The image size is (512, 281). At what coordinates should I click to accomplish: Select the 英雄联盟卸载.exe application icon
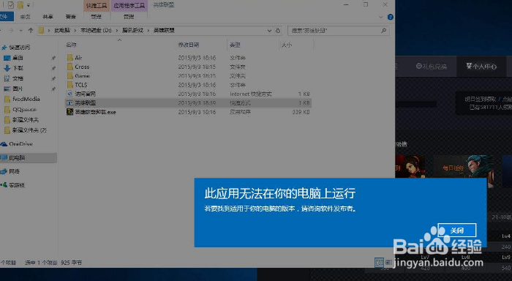tap(69, 112)
